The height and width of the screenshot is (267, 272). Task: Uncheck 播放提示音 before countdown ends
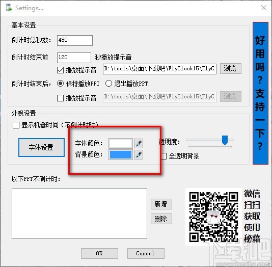(60, 70)
